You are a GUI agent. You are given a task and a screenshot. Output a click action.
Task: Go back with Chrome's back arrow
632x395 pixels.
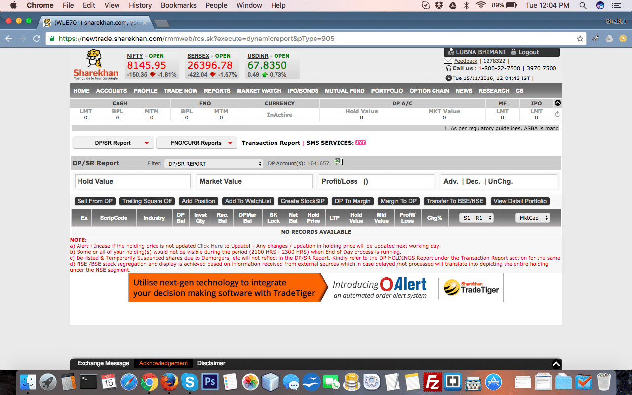pos(9,39)
